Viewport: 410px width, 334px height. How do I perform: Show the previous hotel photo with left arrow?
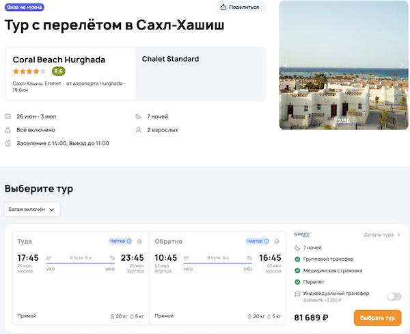[x=286, y=66]
